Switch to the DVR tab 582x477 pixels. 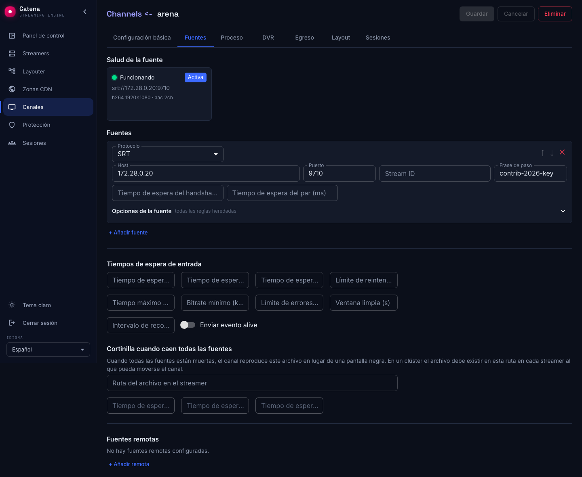click(268, 38)
